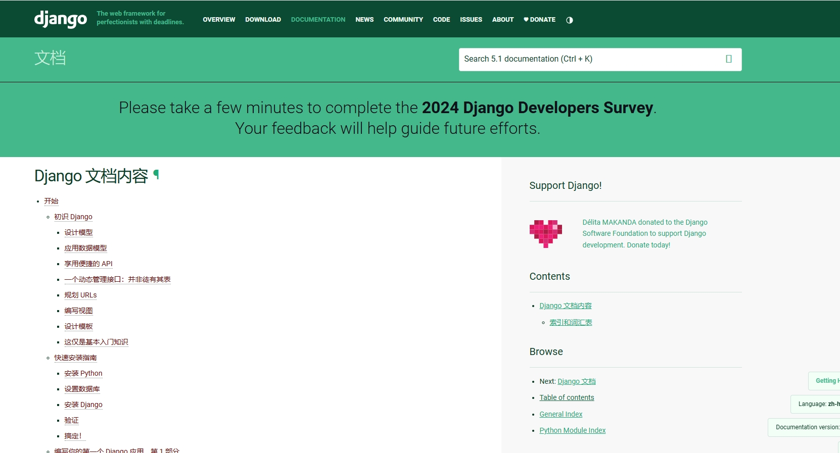
Task: Open the CODE menu item
Action: pos(441,20)
